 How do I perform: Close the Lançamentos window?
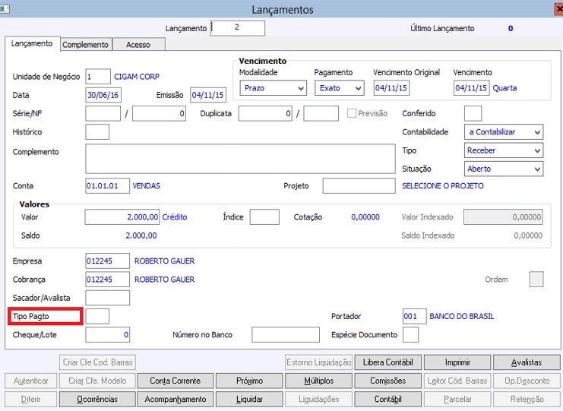[x=558, y=8]
